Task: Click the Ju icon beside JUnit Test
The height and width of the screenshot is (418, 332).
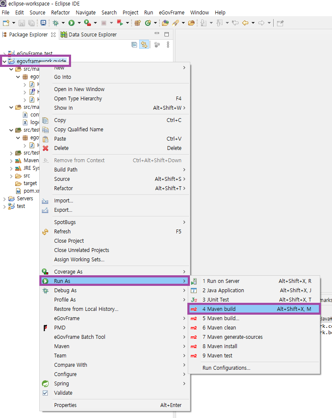Action: pos(194,300)
